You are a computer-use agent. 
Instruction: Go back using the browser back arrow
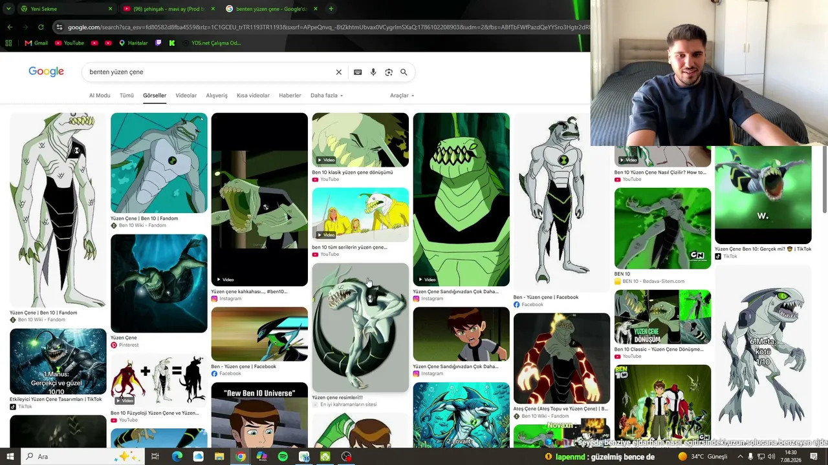[x=10, y=27]
